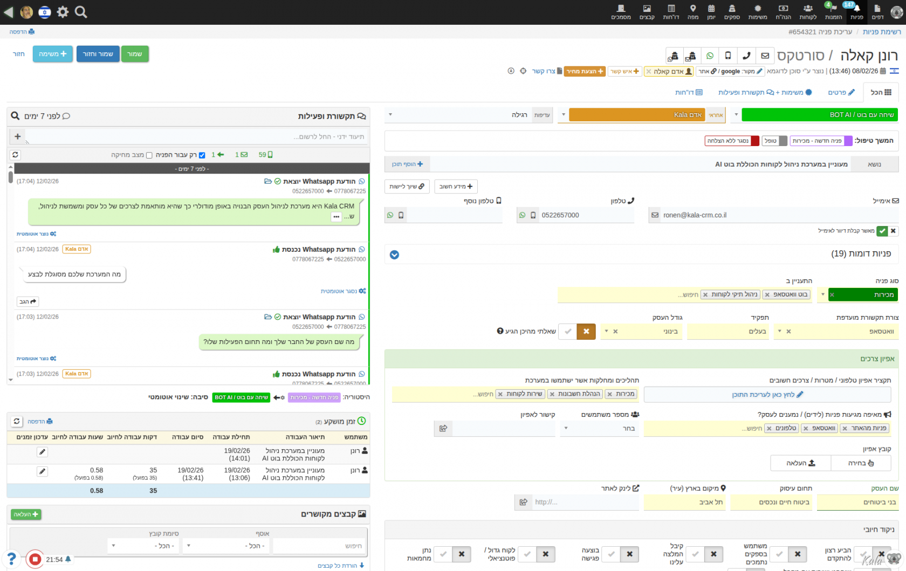Click the map (מפה) icon in navigation
Image resolution: width=906 pixels, height=571 pixels.
693,12
